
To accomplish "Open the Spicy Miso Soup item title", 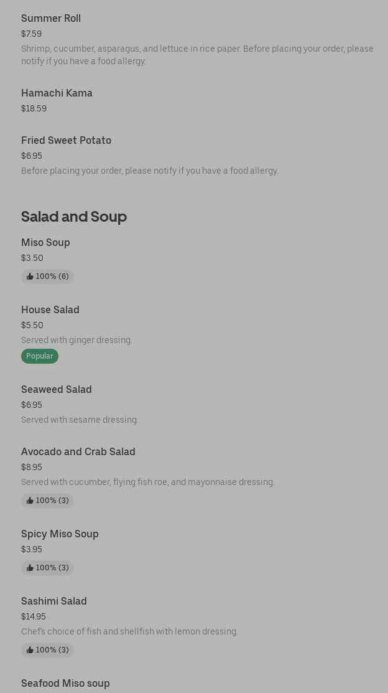I will [x=60, y=534].
